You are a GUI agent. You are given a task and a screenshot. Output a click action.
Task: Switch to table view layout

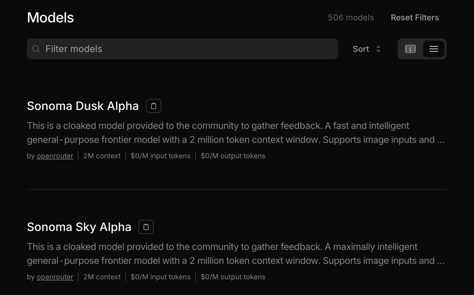(x=410, y=49)
